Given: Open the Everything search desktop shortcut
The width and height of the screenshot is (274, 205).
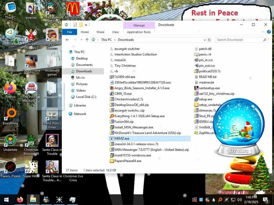Looking at the screenshot, I should click(10, 116).
